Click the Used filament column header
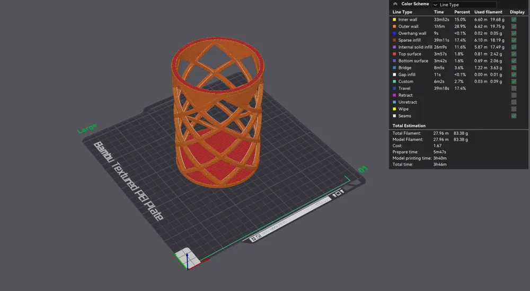Image resolution: width=530 pixels, height=291 pixels. pos(488,12)
